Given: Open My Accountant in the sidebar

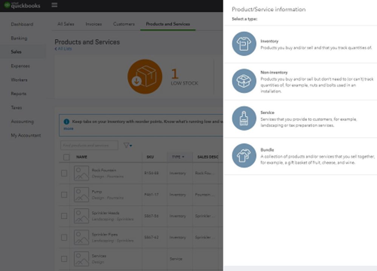Looking at the screenshot, I should pos(26,135).
